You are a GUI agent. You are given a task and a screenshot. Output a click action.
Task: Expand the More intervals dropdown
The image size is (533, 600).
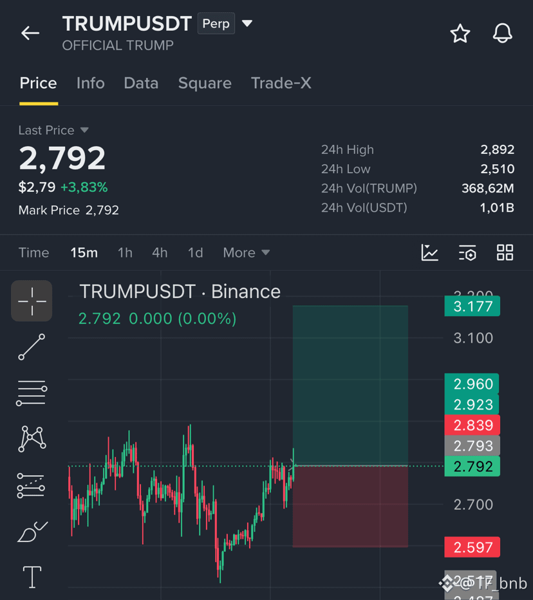(247, 252)
